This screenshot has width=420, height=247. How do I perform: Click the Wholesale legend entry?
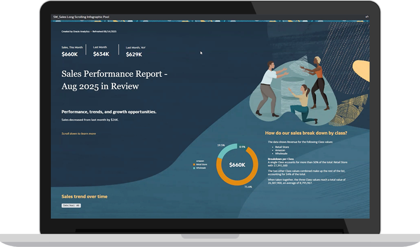pos(200,168)
